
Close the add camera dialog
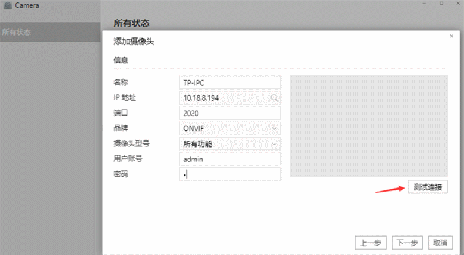(x=452, y=36)
